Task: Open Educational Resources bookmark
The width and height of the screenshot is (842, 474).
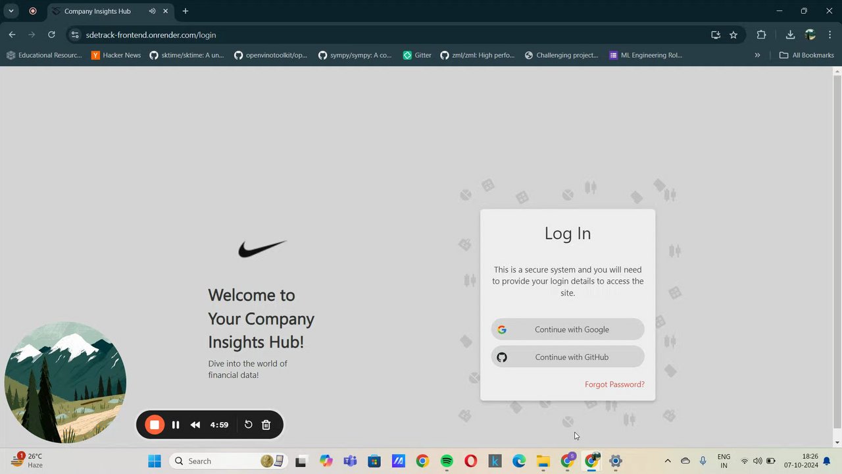Action: click(x=44, y=55)
